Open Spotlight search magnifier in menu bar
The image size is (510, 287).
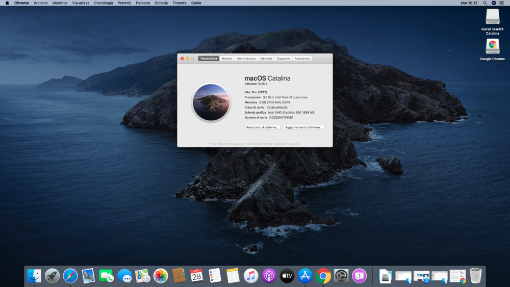pos(484,3)
